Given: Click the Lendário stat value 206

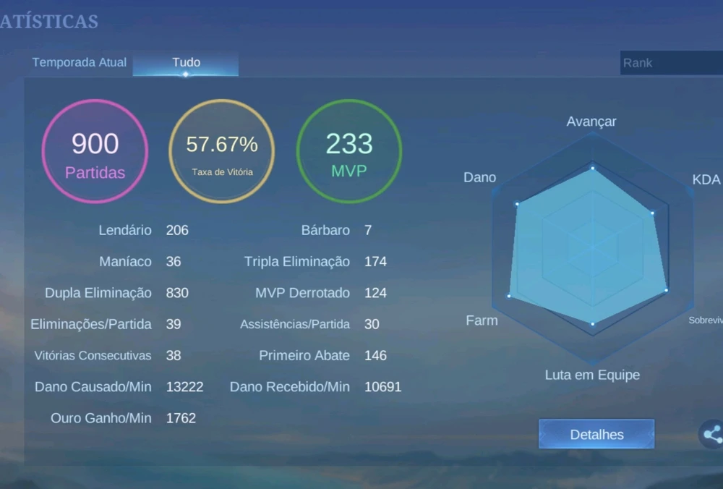Looking at the screenshot, I should pos(177,230).
